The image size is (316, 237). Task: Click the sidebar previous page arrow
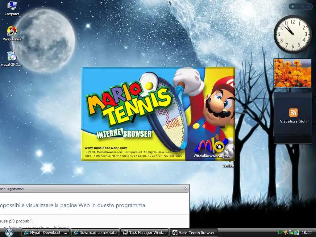coord(302,6)
